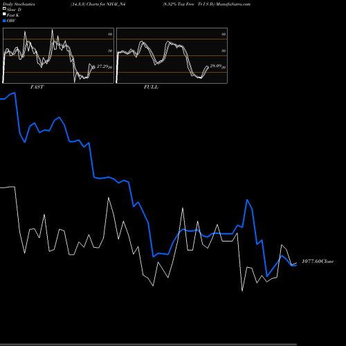Select the '(14,3,3) Charts for NHAI_N4' text
Screen dimensions: 346x346
[x=98, y=4]
